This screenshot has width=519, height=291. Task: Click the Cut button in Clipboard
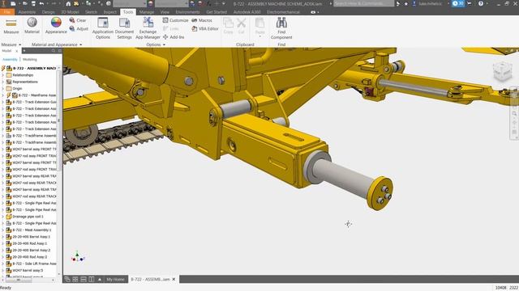click(241, 26)
